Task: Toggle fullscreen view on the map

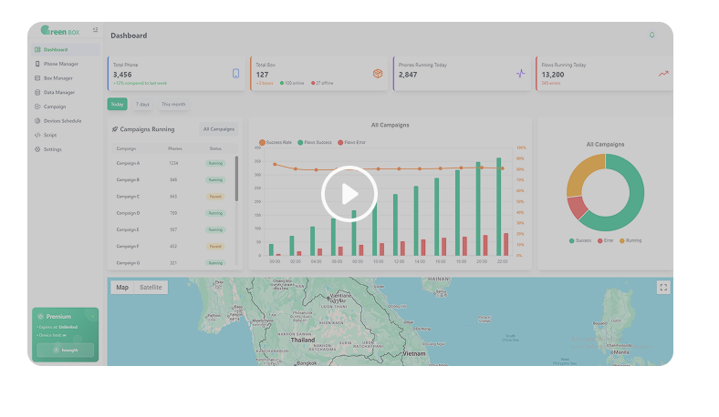Action: pyautogui.click(x=663, y=288)
